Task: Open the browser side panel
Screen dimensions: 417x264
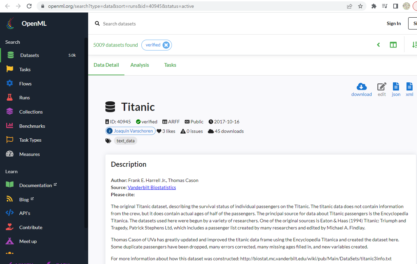Action: click(x=395, y=6)
